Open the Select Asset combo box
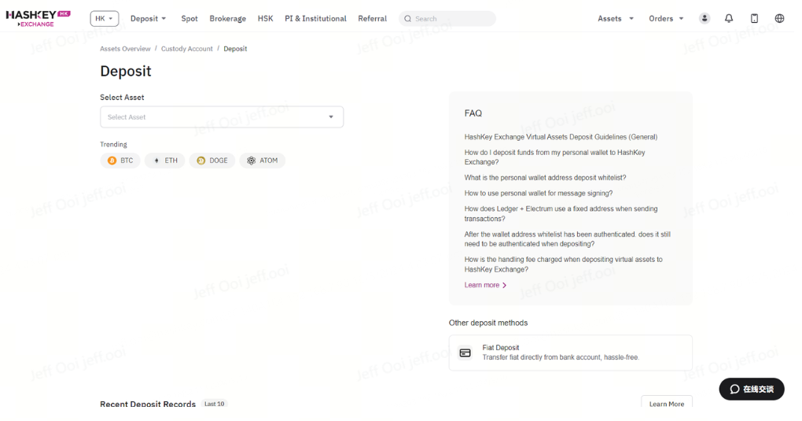This screenshot has width=802, height=421. coord(222,117)
